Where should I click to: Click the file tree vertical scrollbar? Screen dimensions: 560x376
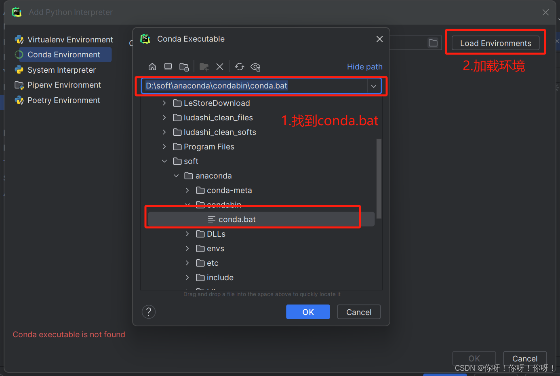[x=379, y=179]
